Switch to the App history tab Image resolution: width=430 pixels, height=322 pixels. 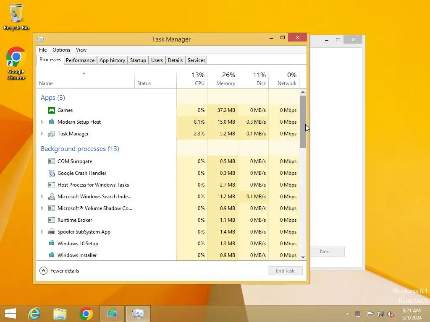[112, 60]
